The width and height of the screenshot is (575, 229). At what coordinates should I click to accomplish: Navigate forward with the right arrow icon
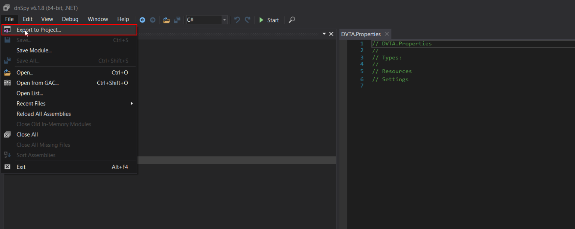coord(153,20)
